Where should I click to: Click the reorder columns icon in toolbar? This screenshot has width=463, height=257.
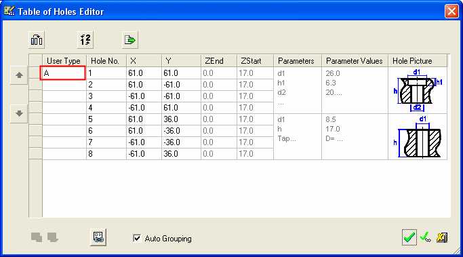click(x=37, y=40)
